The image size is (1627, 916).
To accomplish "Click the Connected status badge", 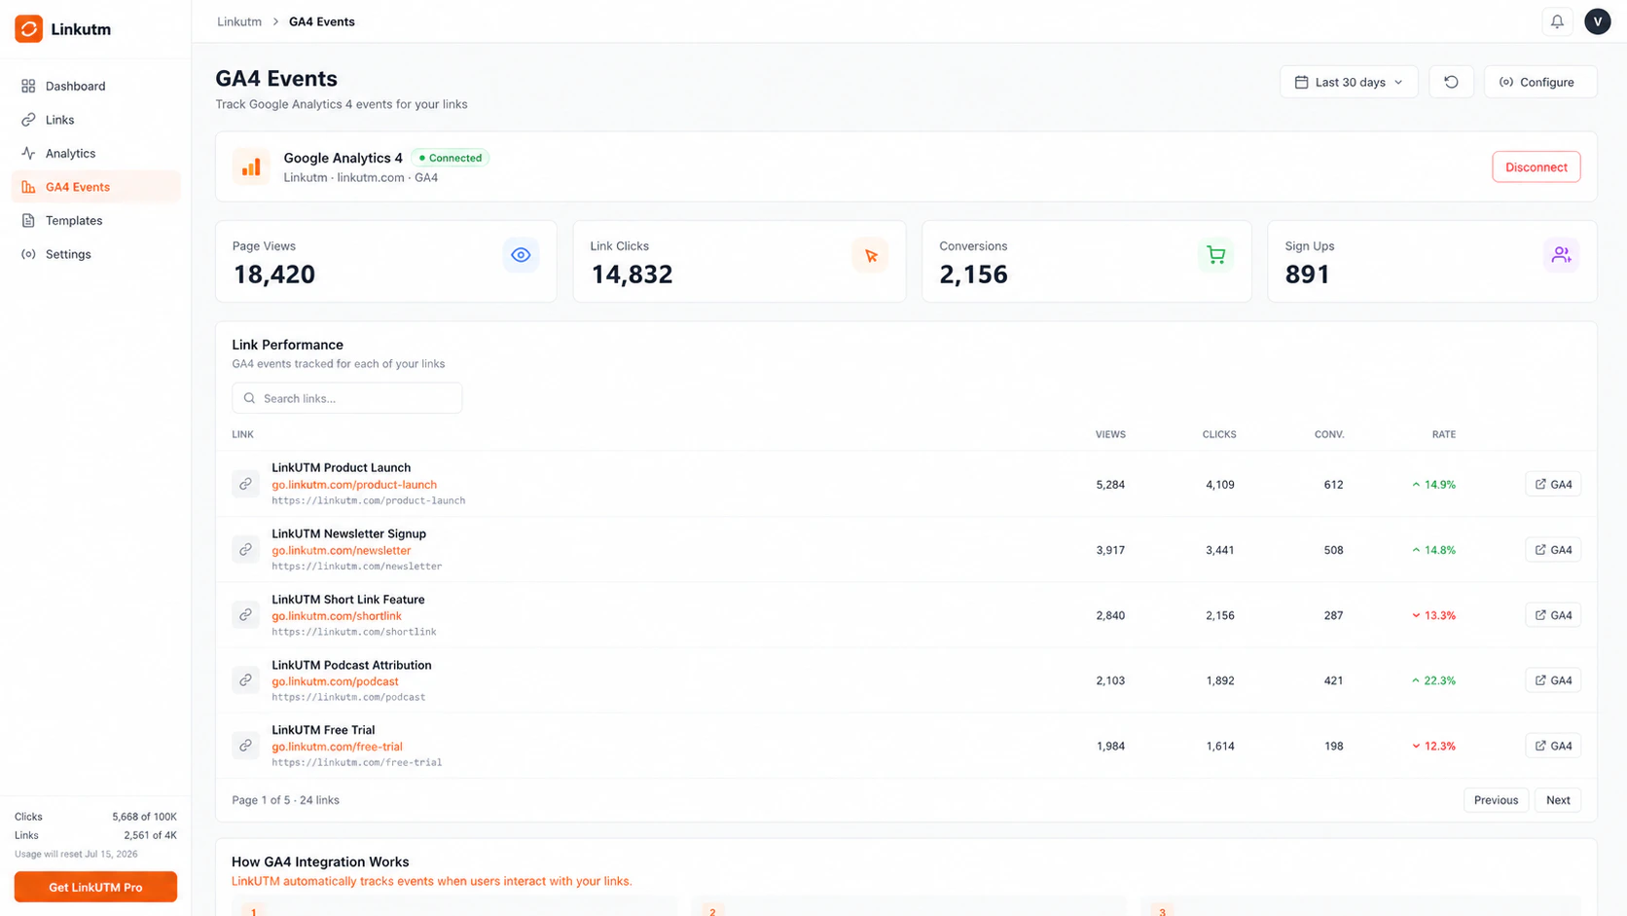I will pos(450,158).
